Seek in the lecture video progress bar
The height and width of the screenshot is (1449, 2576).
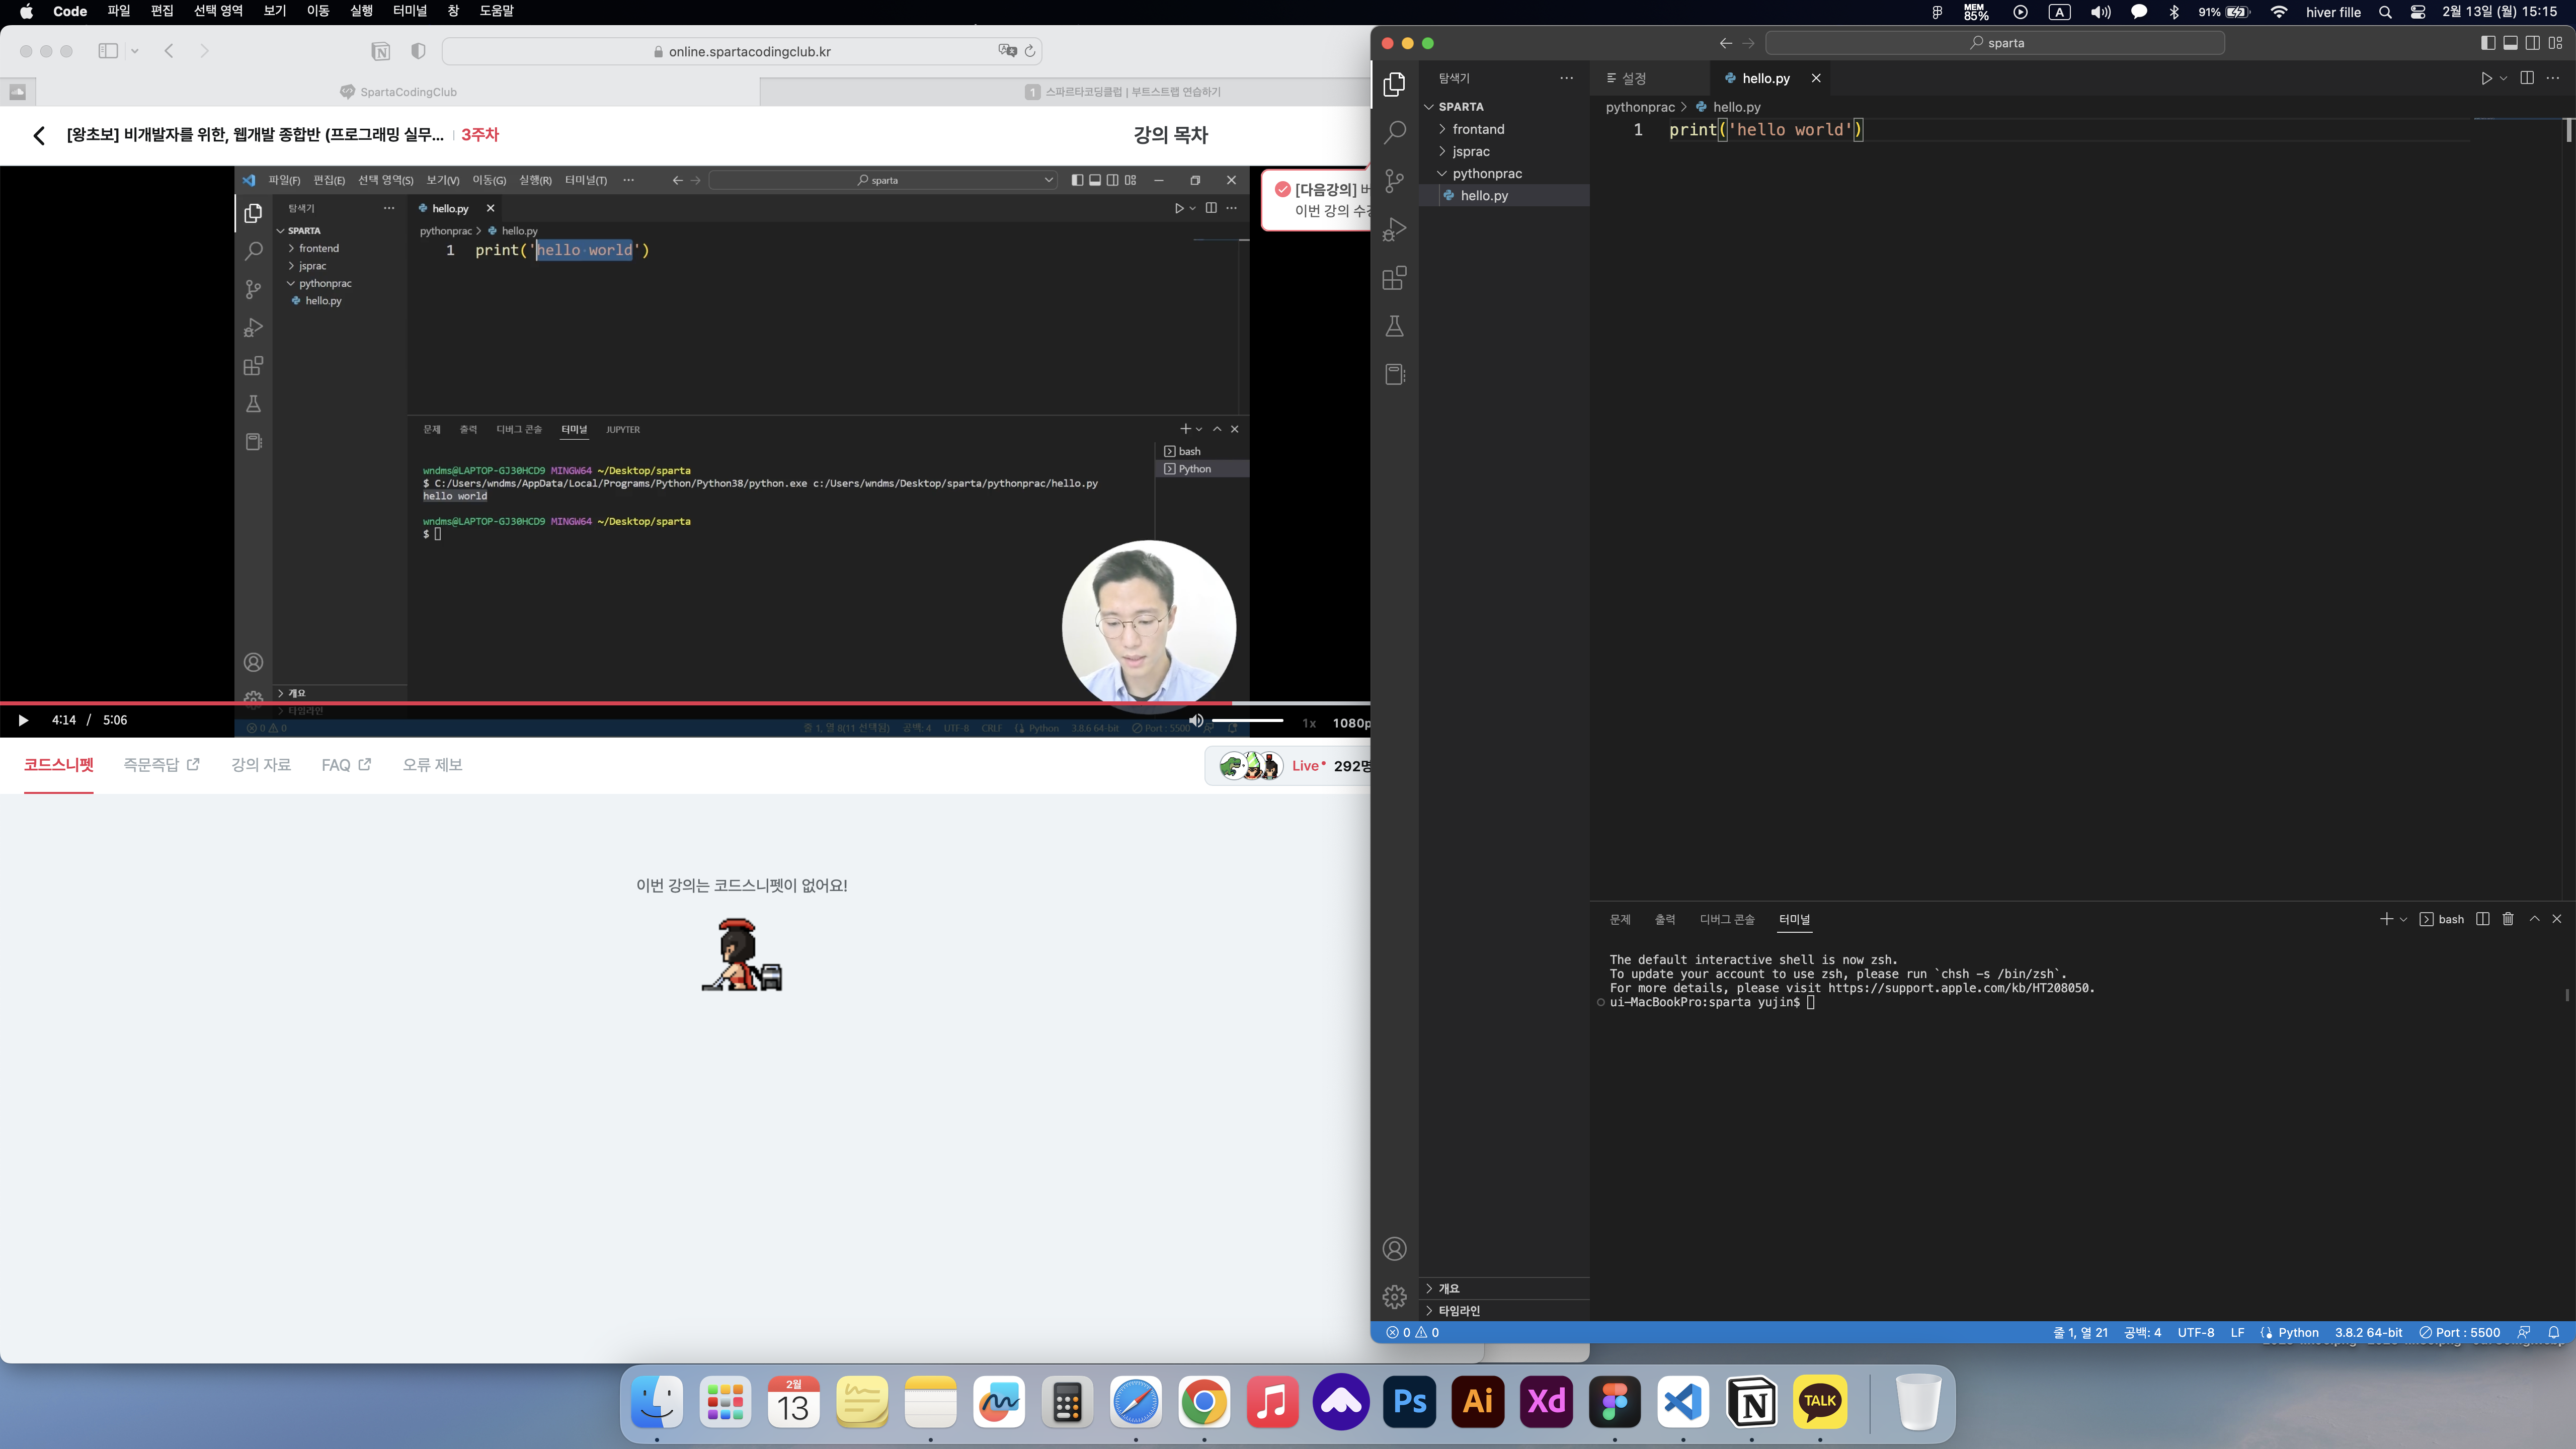(x=685, y=703)
